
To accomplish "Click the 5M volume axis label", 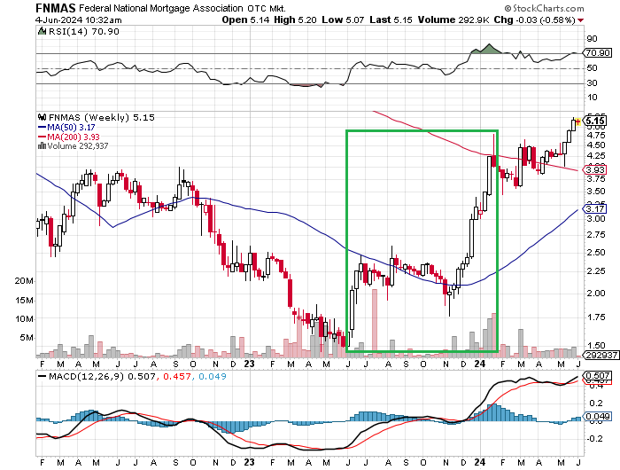I will 27,338.
